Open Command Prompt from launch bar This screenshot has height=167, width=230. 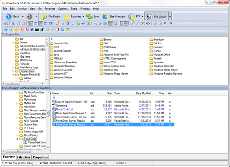[37, 30]
